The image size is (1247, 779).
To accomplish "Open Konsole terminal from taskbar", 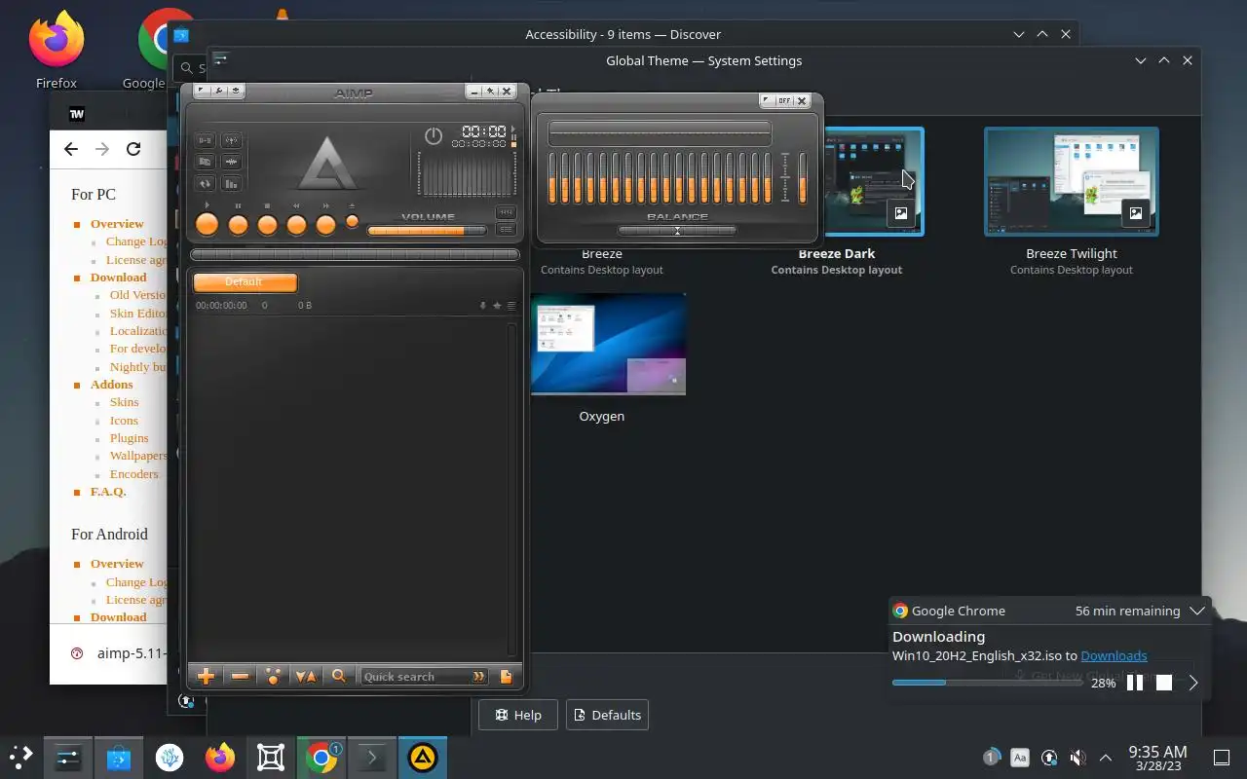I will click(372, 757).
